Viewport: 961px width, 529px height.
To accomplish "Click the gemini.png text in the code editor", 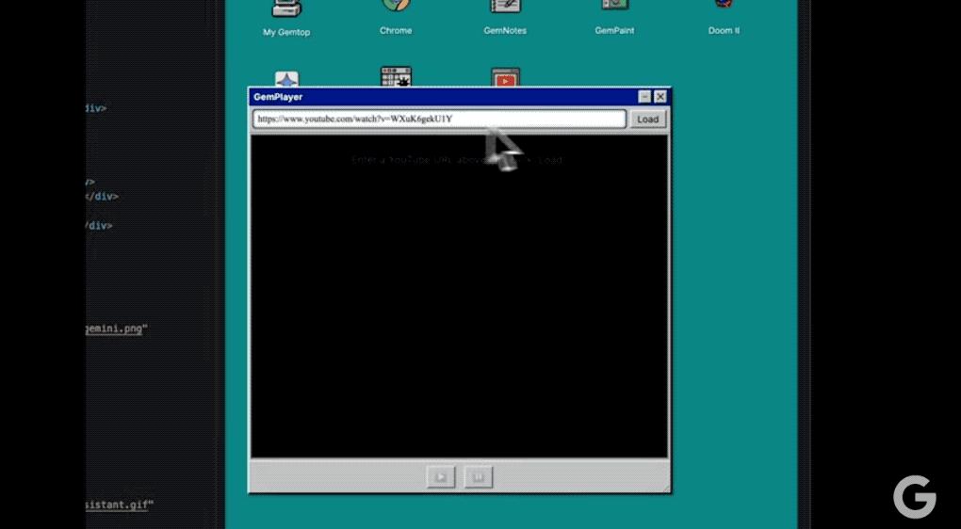I will 115,329.
